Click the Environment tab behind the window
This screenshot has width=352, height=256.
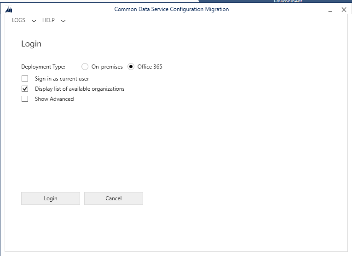tap(288, 2)
